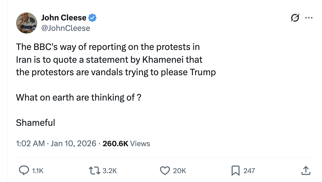The height and width of the screenshot is (182, 322).
Task: Click the 3.2K reposts count
Action: pyautogui.click(x=109, y=171)
